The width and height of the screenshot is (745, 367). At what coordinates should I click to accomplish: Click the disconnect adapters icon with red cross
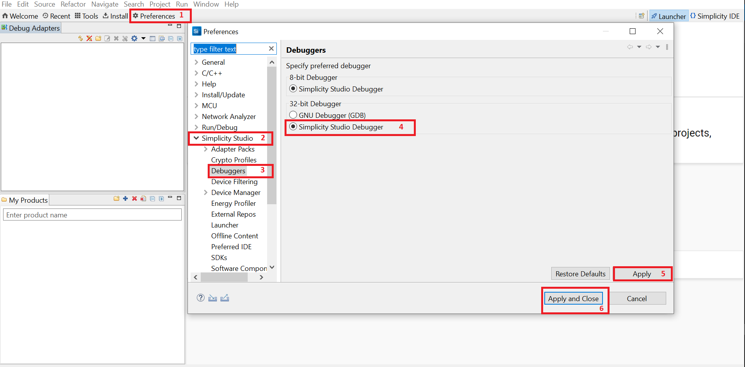click(89, 38)
